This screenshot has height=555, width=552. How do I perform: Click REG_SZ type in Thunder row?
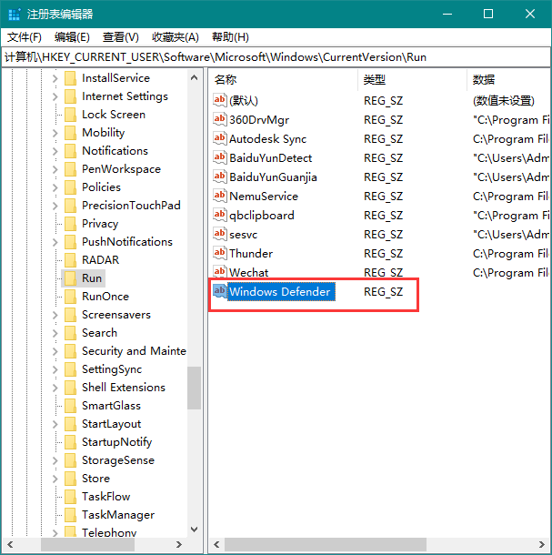pos(383,254)
